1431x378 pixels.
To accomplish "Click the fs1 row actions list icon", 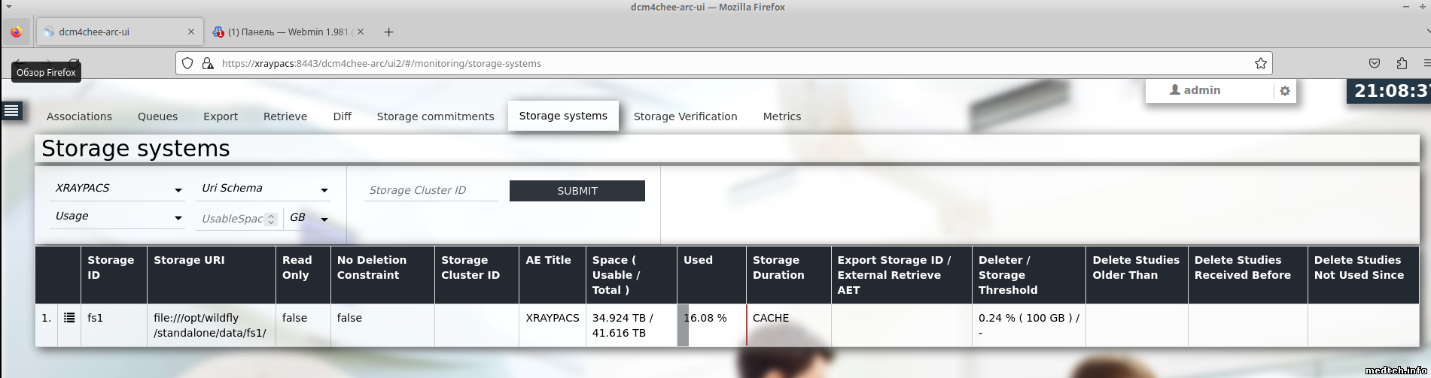I will click(x=69, y=318).
